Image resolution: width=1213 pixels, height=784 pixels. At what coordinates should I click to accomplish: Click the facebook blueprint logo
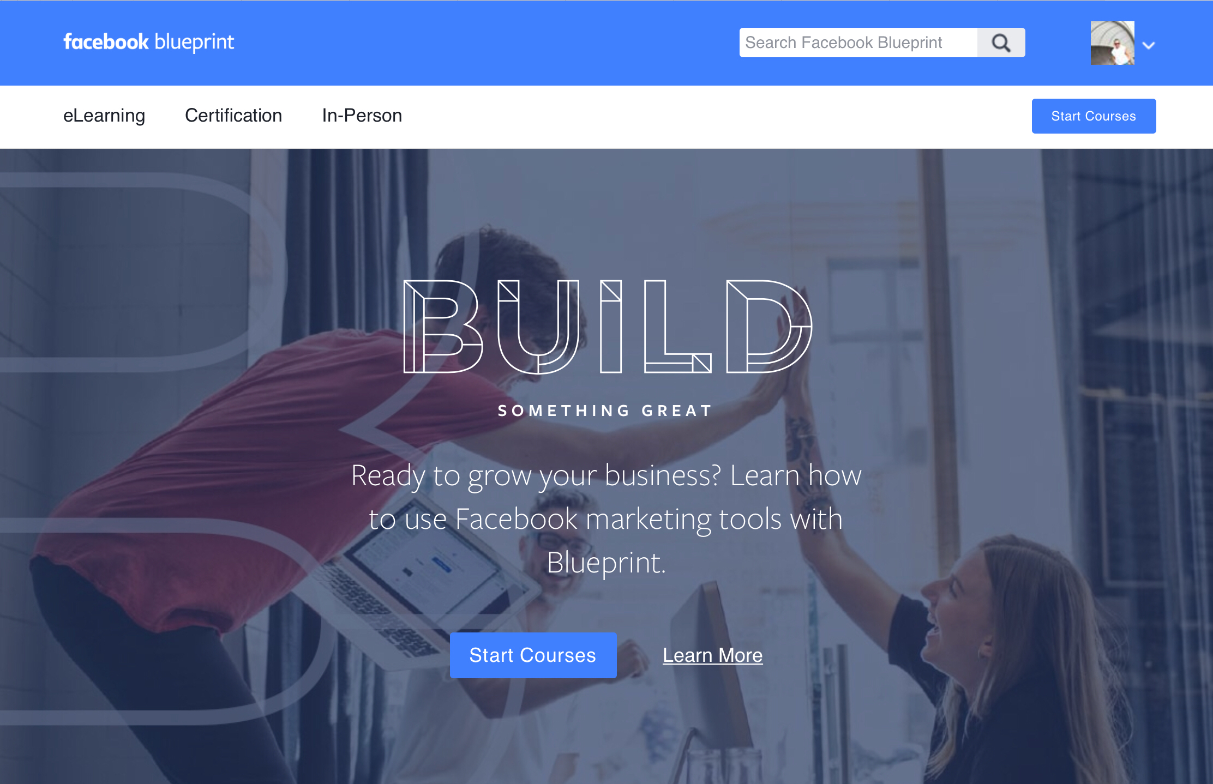pyautogui.click(x=148, y=42)
